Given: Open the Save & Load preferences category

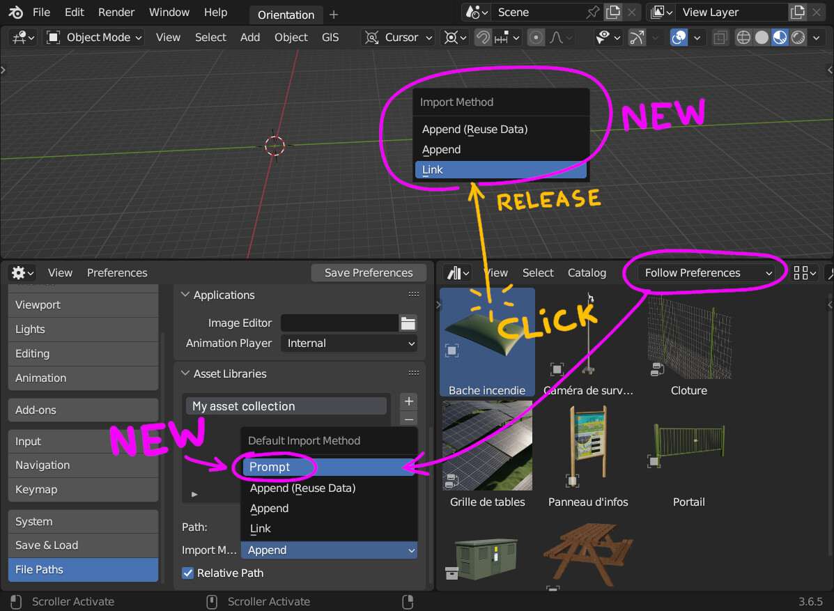Looking at the screenshot, I should 83,545.
